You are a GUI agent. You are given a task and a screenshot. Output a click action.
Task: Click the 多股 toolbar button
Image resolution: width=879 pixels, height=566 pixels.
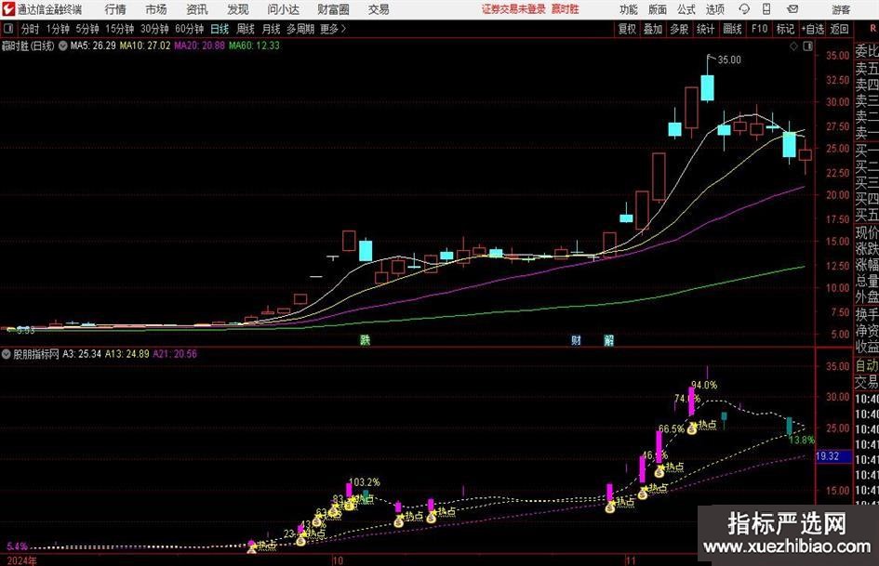(x=679, y=29)
